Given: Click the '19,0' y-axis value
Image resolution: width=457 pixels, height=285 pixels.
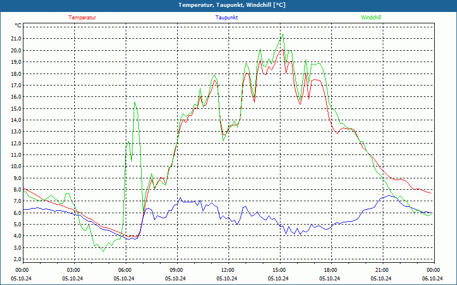Looking at the screenshot, I should (17, 62).
